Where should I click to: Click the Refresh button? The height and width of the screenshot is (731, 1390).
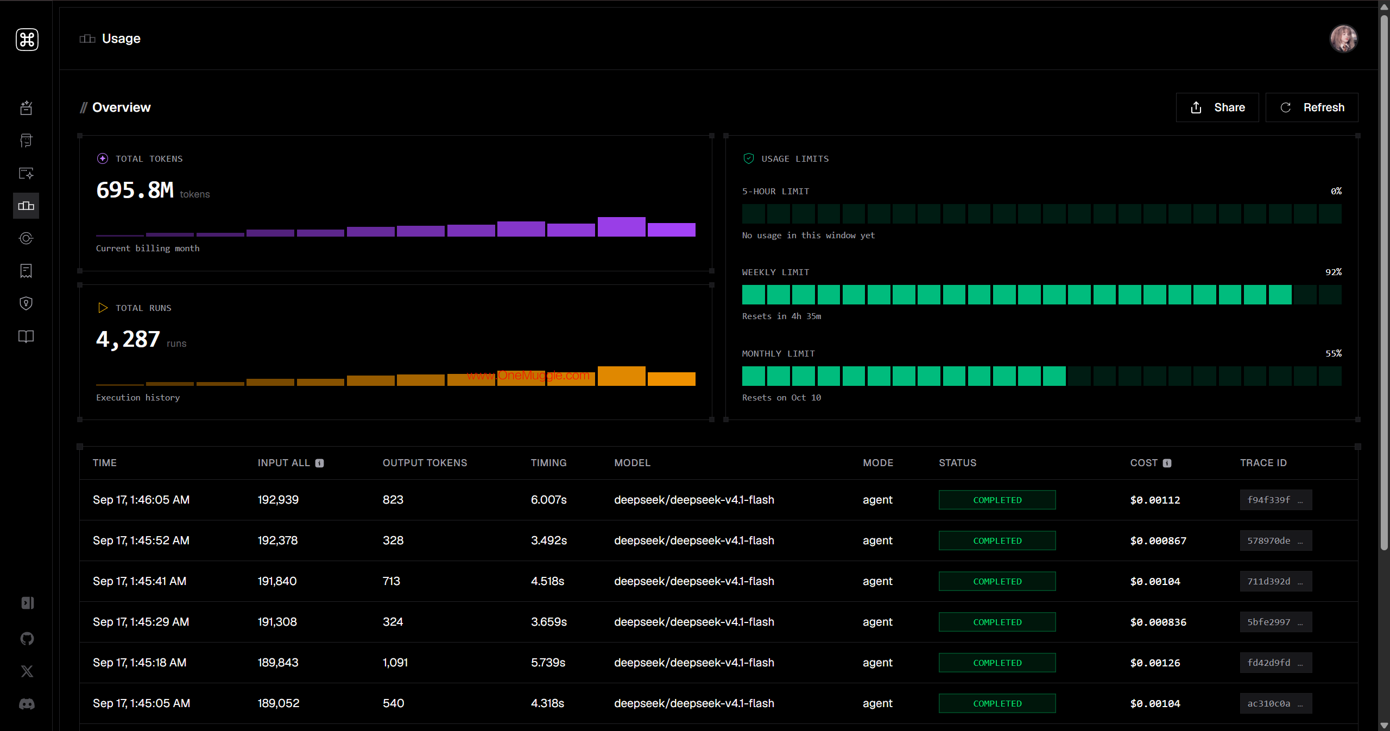point(1312,107)
